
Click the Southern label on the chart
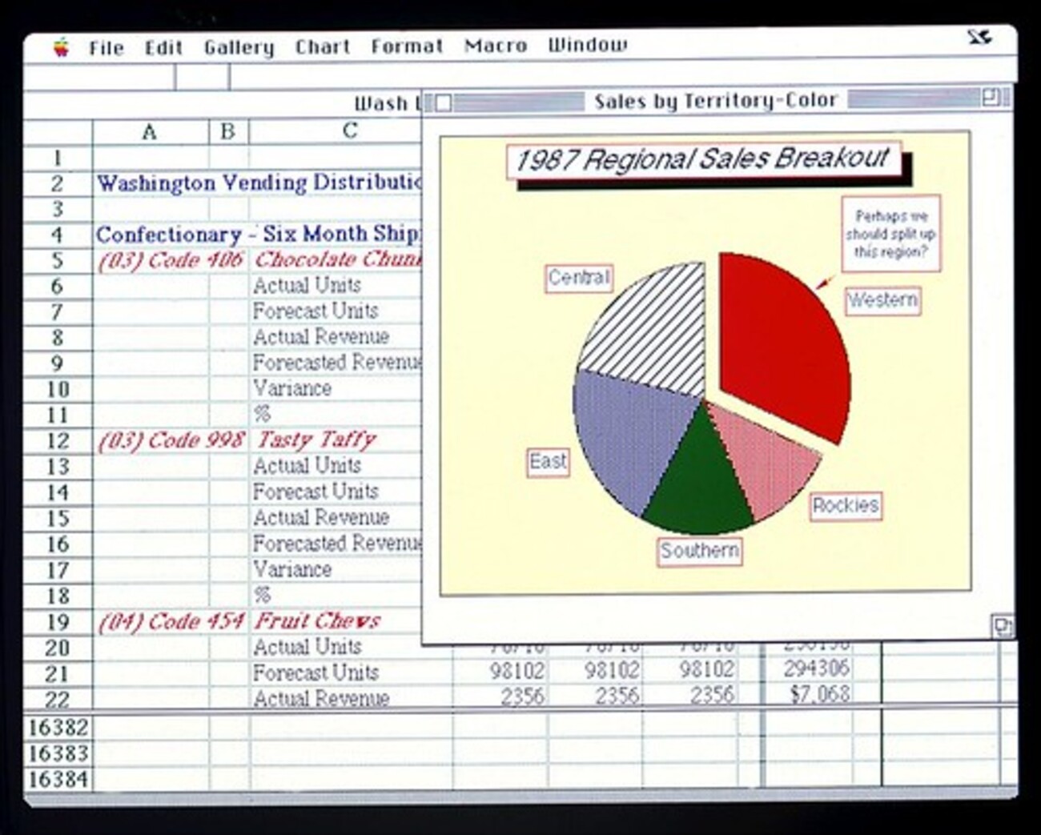[700, 551]
